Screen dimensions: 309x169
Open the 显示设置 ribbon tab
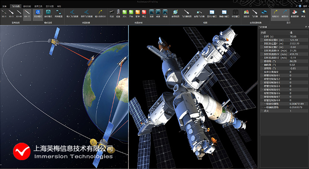[50, 6]
